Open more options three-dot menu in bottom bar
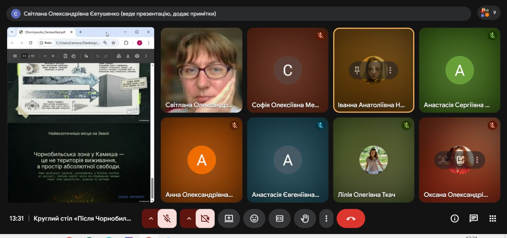Image resolution: width=507 pixels, height=238 pixels. (x=326, y=219)
